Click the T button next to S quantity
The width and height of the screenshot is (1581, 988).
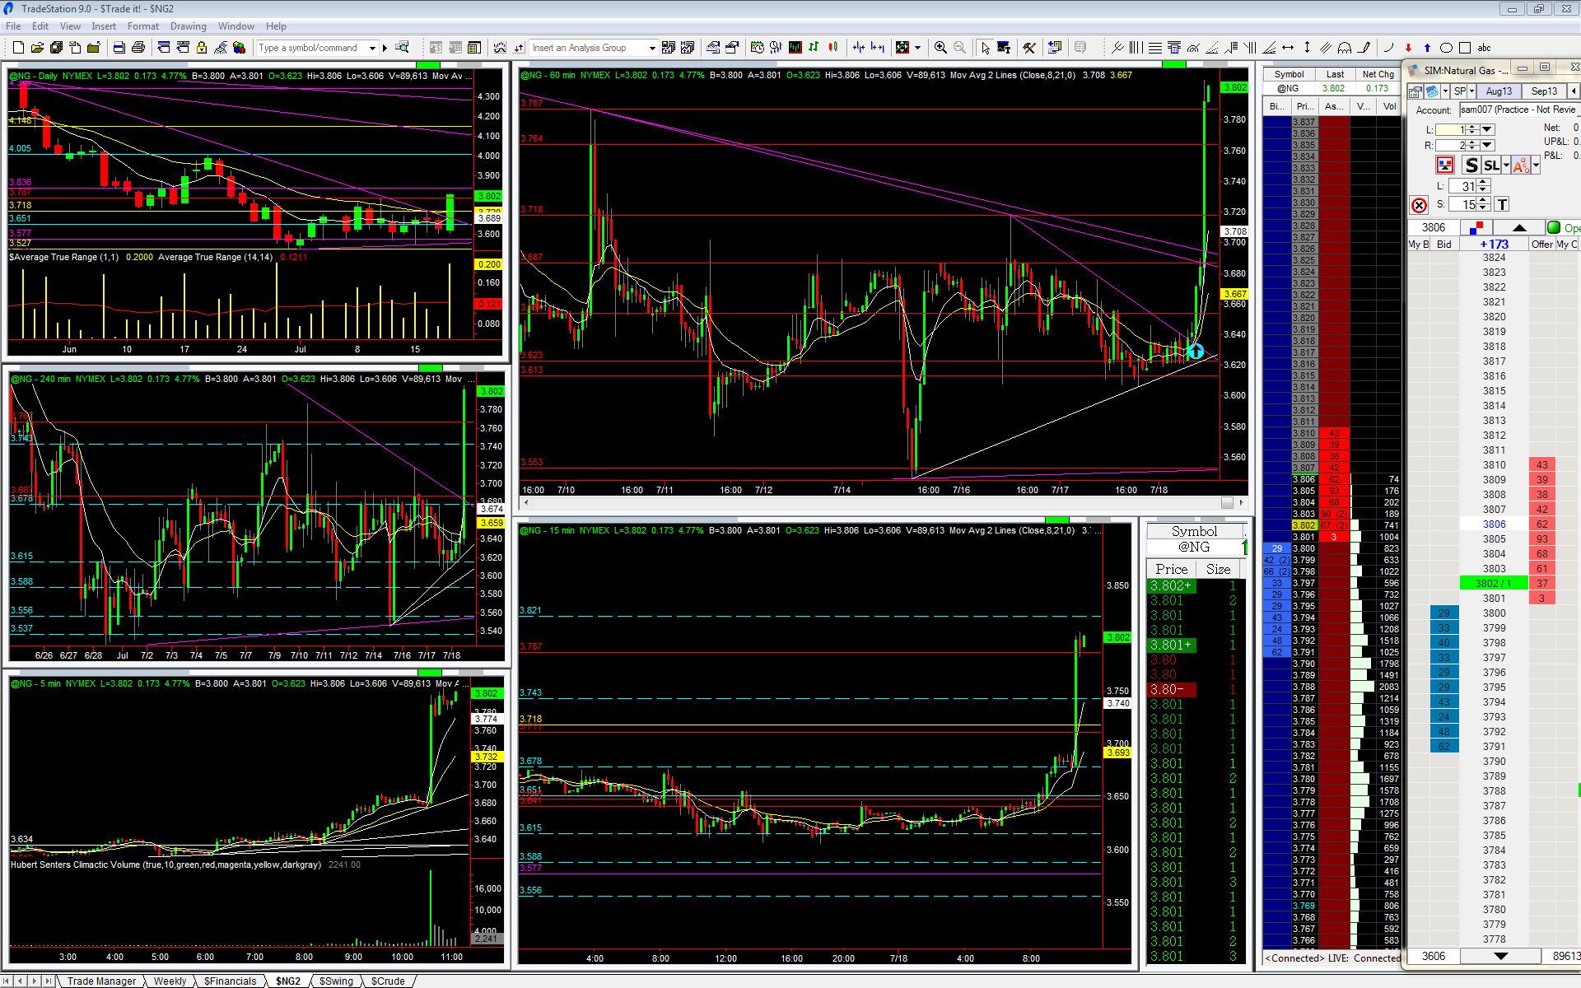tap(1502, 204)
